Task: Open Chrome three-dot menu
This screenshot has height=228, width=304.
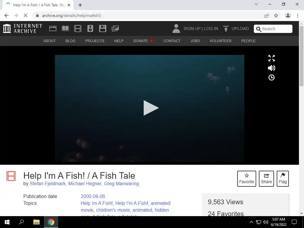Action: tap(297, 15)
